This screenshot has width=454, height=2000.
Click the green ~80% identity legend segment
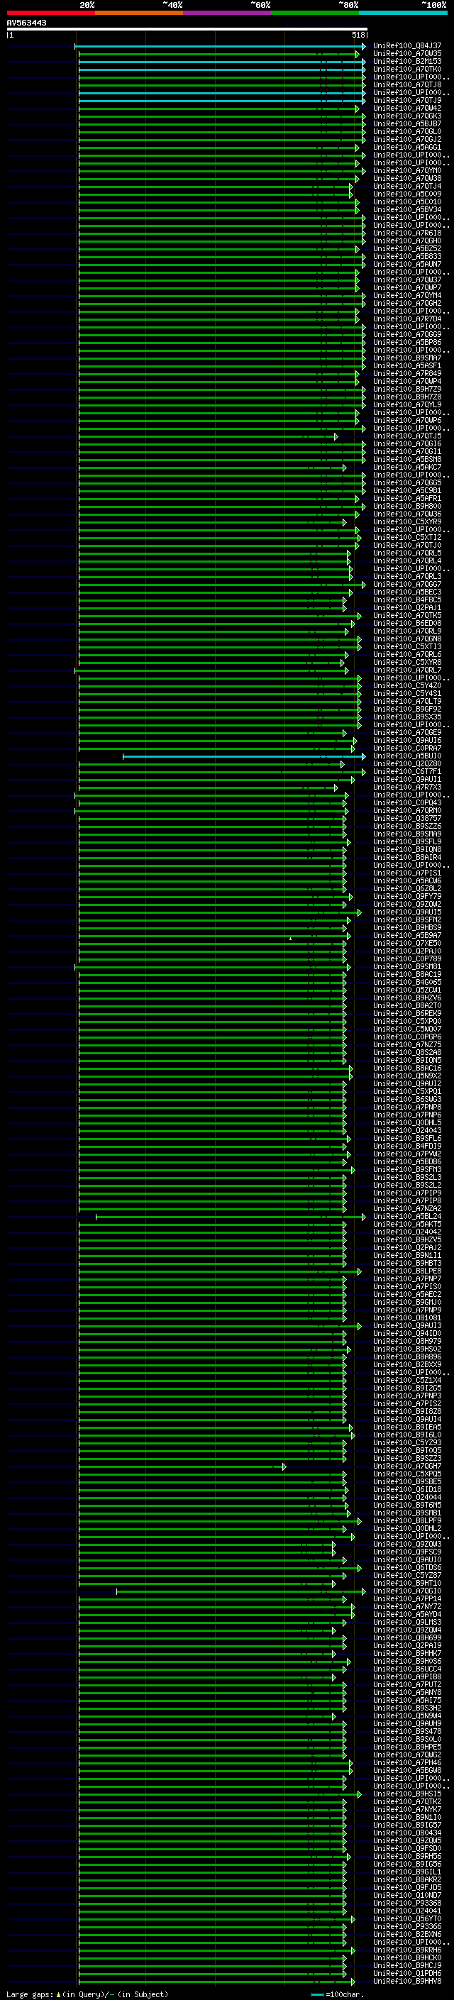[315, 13]
